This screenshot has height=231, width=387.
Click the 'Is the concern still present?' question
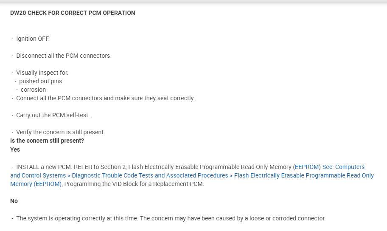point(47,141)
